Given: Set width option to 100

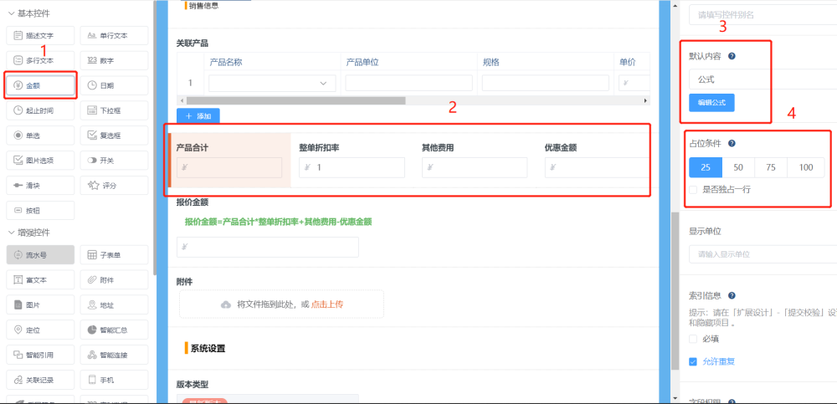Looking at the screenshot, I should (806, 167).
